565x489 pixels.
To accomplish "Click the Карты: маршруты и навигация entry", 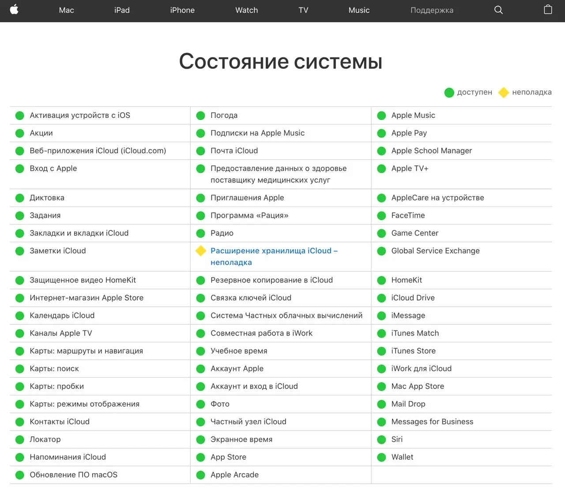I will pos(87,351).
